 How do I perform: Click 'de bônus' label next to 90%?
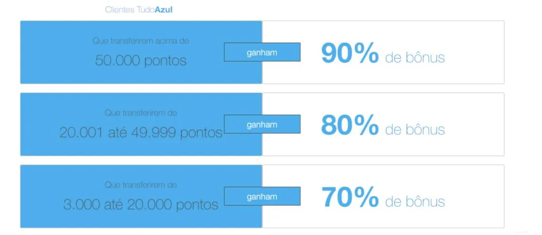click(x=415, y=57)
